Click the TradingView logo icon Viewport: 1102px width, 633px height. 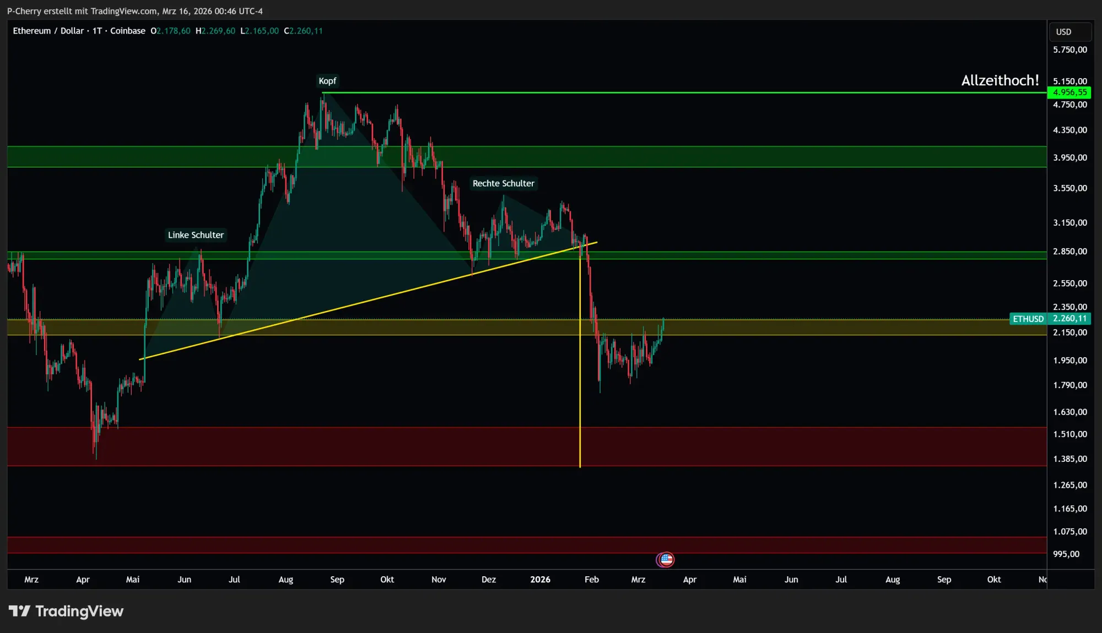click(19, 611)
